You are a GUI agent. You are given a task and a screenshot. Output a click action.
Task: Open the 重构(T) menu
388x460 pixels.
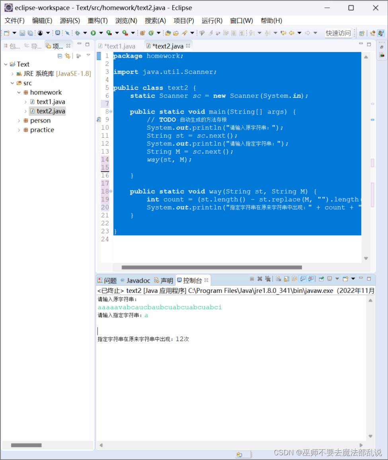(x=97, y=21)
